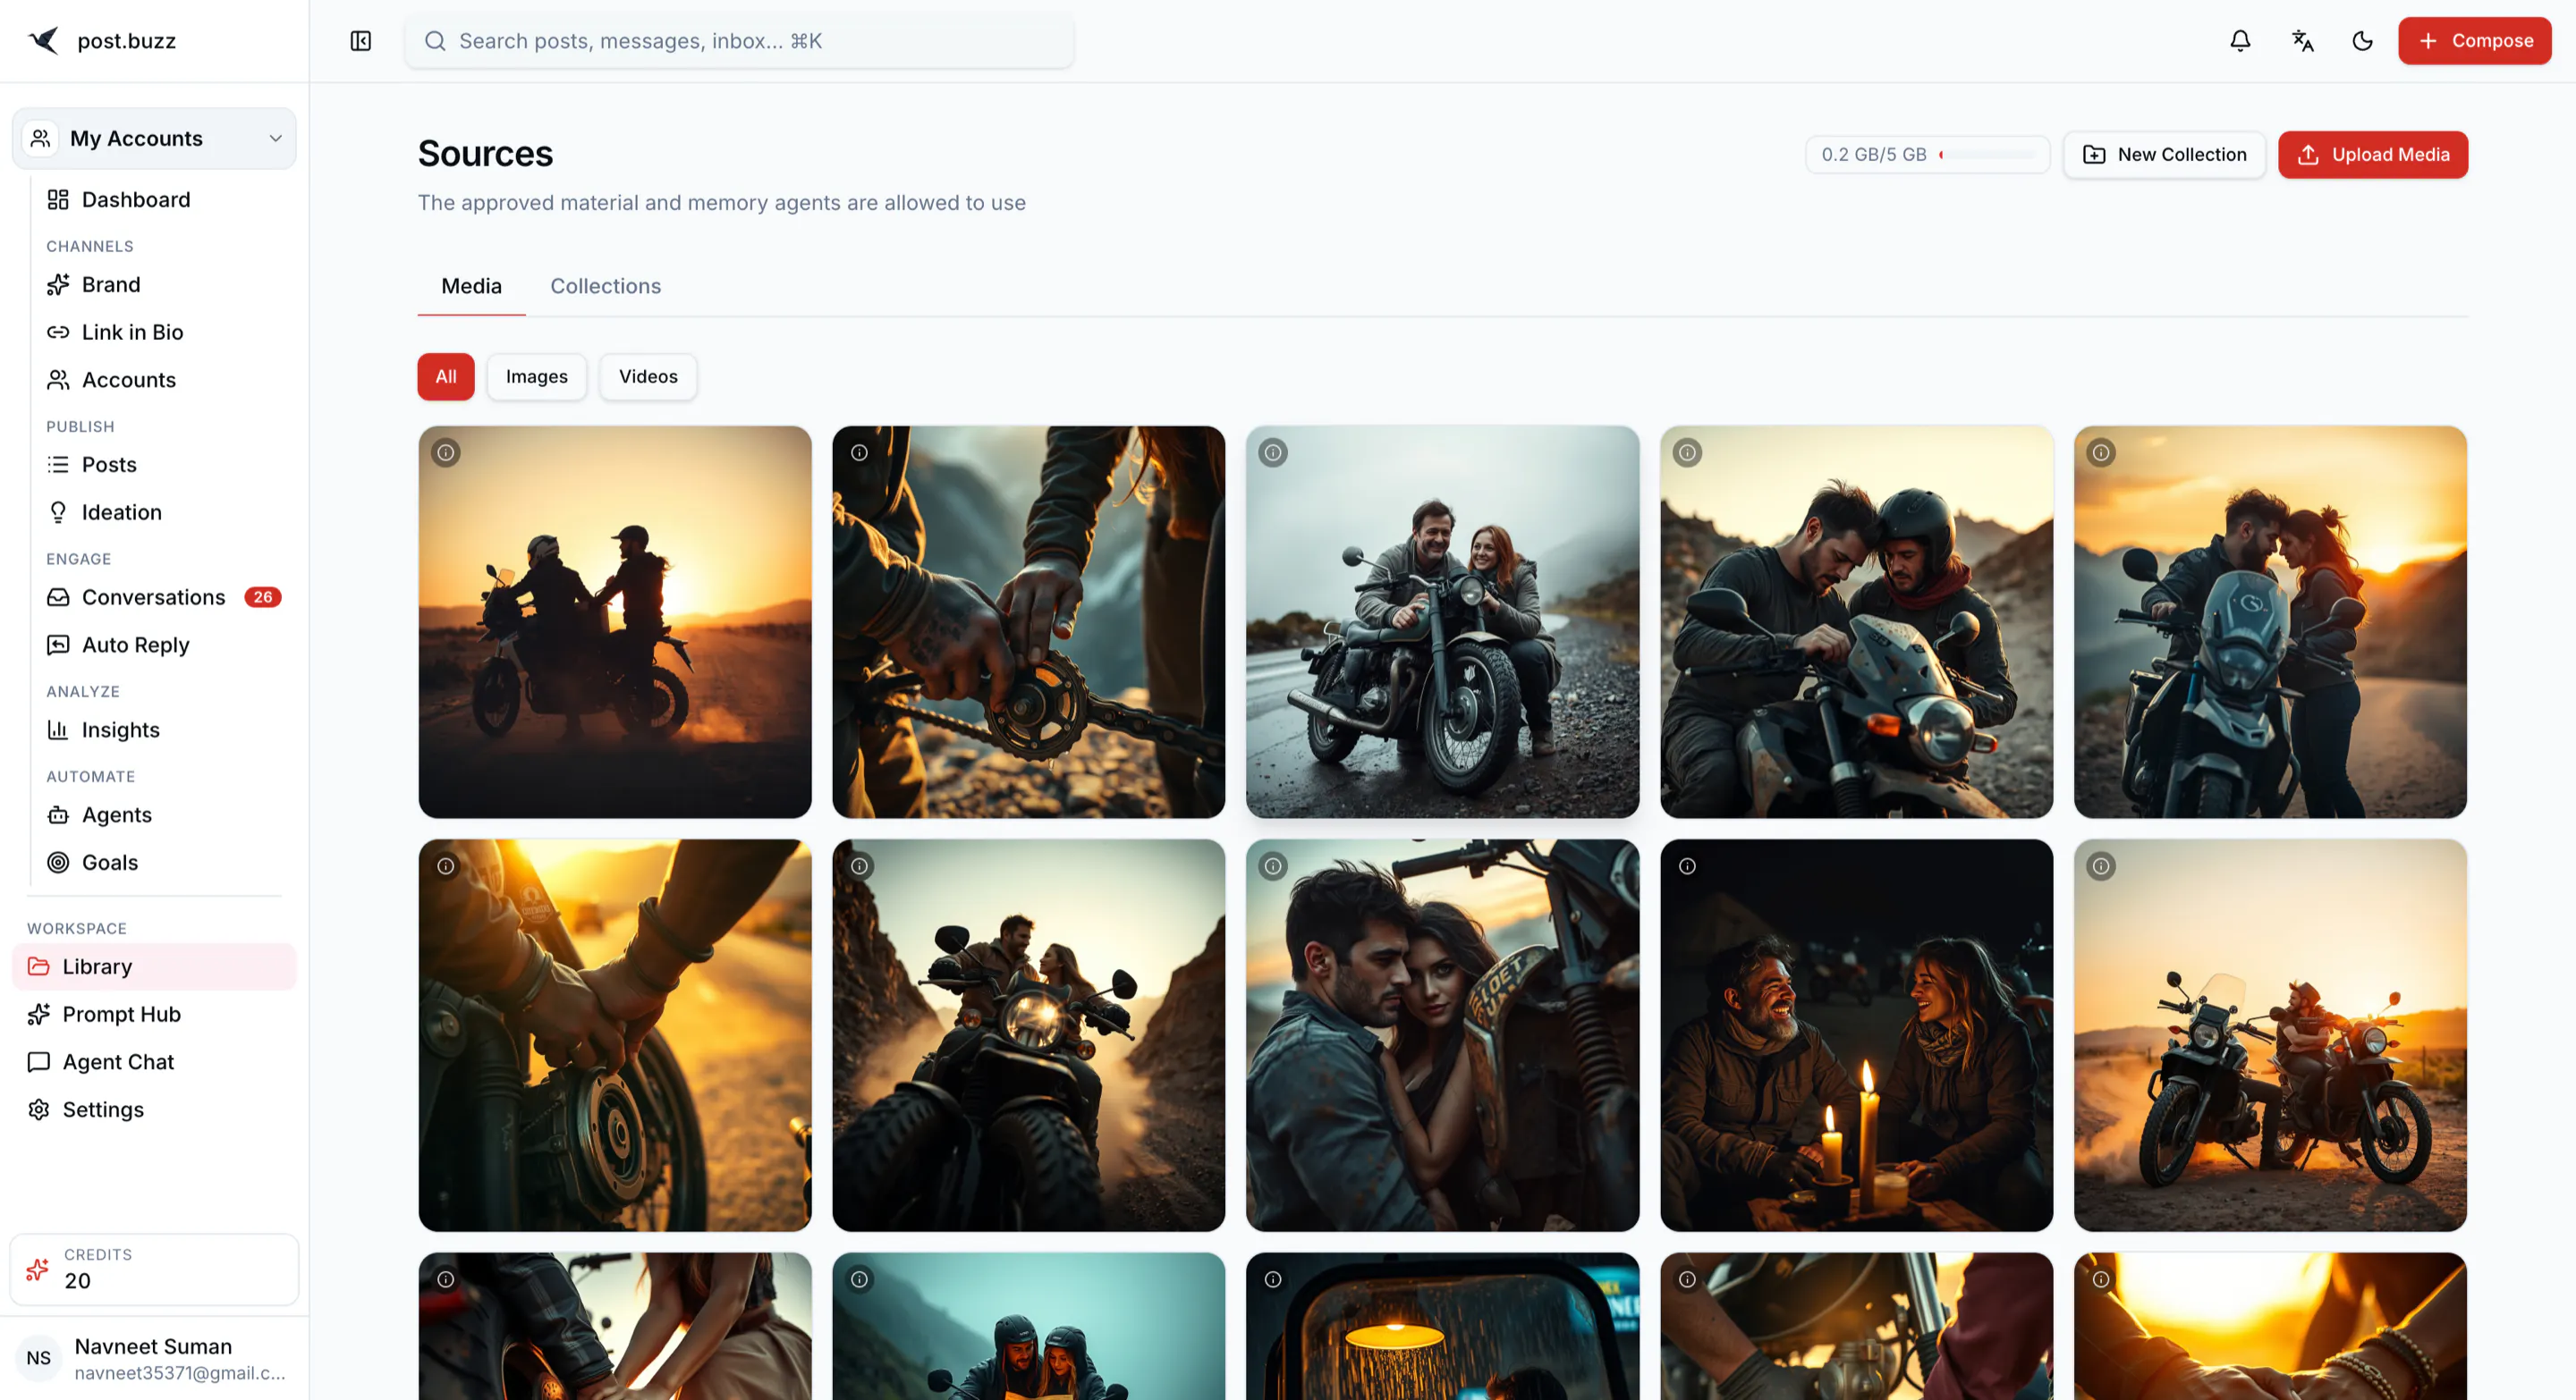Image resolution: width=2576 pixels, height=1400 pixels.
Task: Click the post.buzz bird logo
Action: click(43, 41)
